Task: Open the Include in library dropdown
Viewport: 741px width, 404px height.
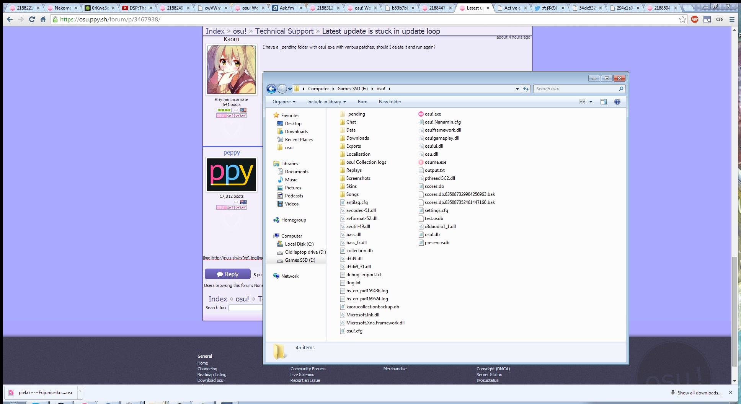Action: (326, 102)
